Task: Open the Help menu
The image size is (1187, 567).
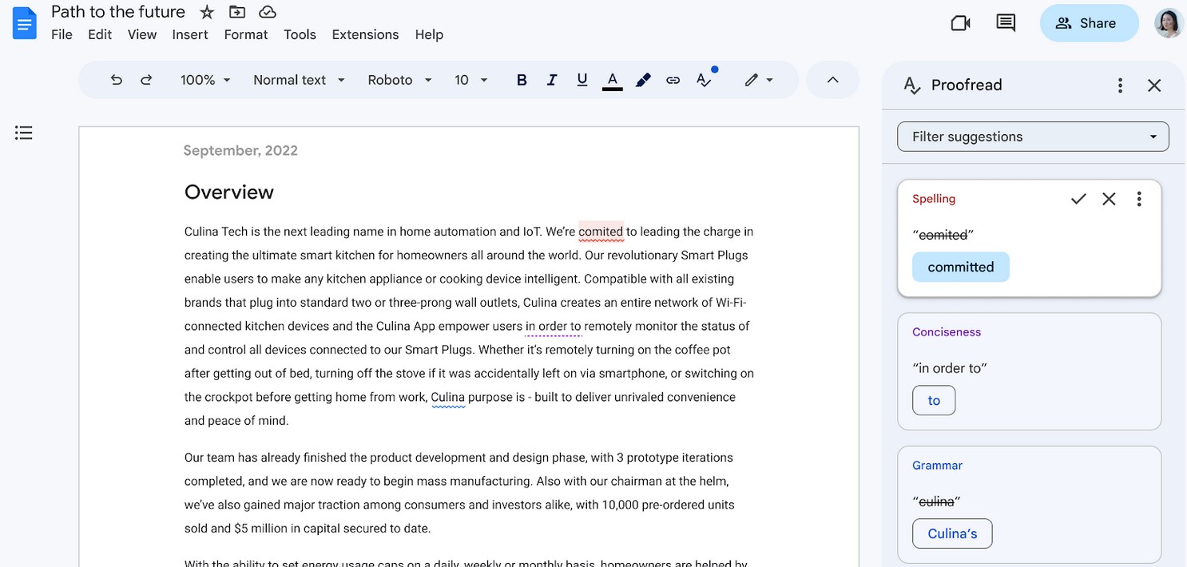Action: tap(429, 34)
